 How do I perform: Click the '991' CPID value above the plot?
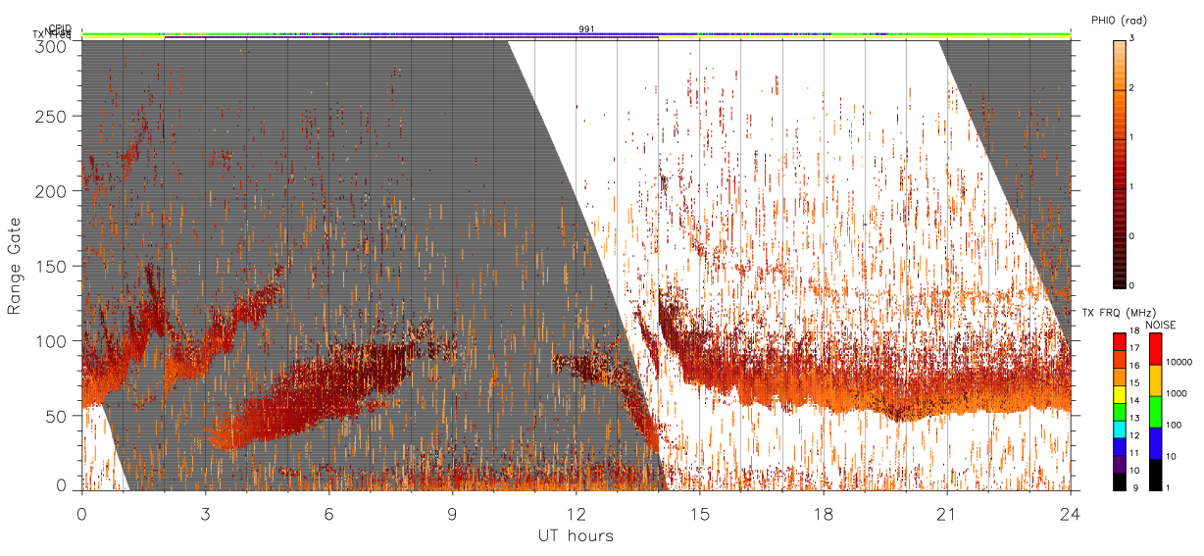(x=586, y=29)
